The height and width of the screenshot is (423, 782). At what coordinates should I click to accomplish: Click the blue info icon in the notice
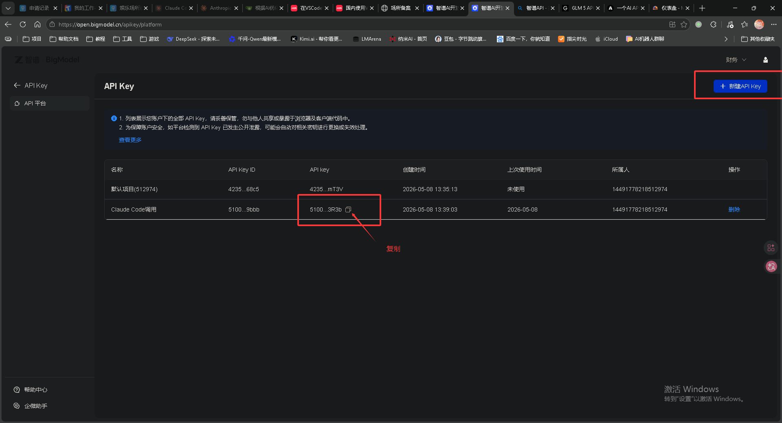click(114, 118)
